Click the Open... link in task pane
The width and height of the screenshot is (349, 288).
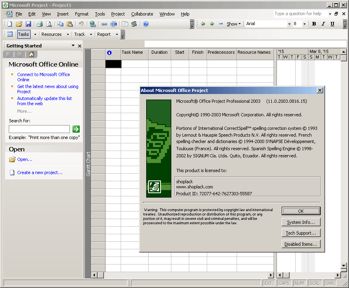25,159
